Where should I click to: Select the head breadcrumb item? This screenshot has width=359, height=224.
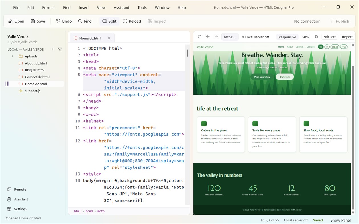(x=89, y=211)
